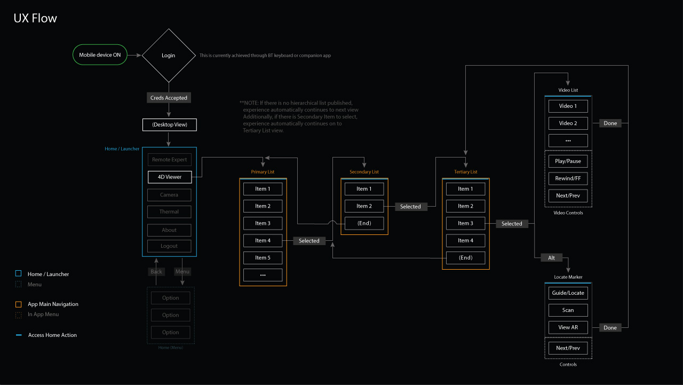Select Item 3 in the Tertiary List
683x385 pixels.
coord(465,223)
